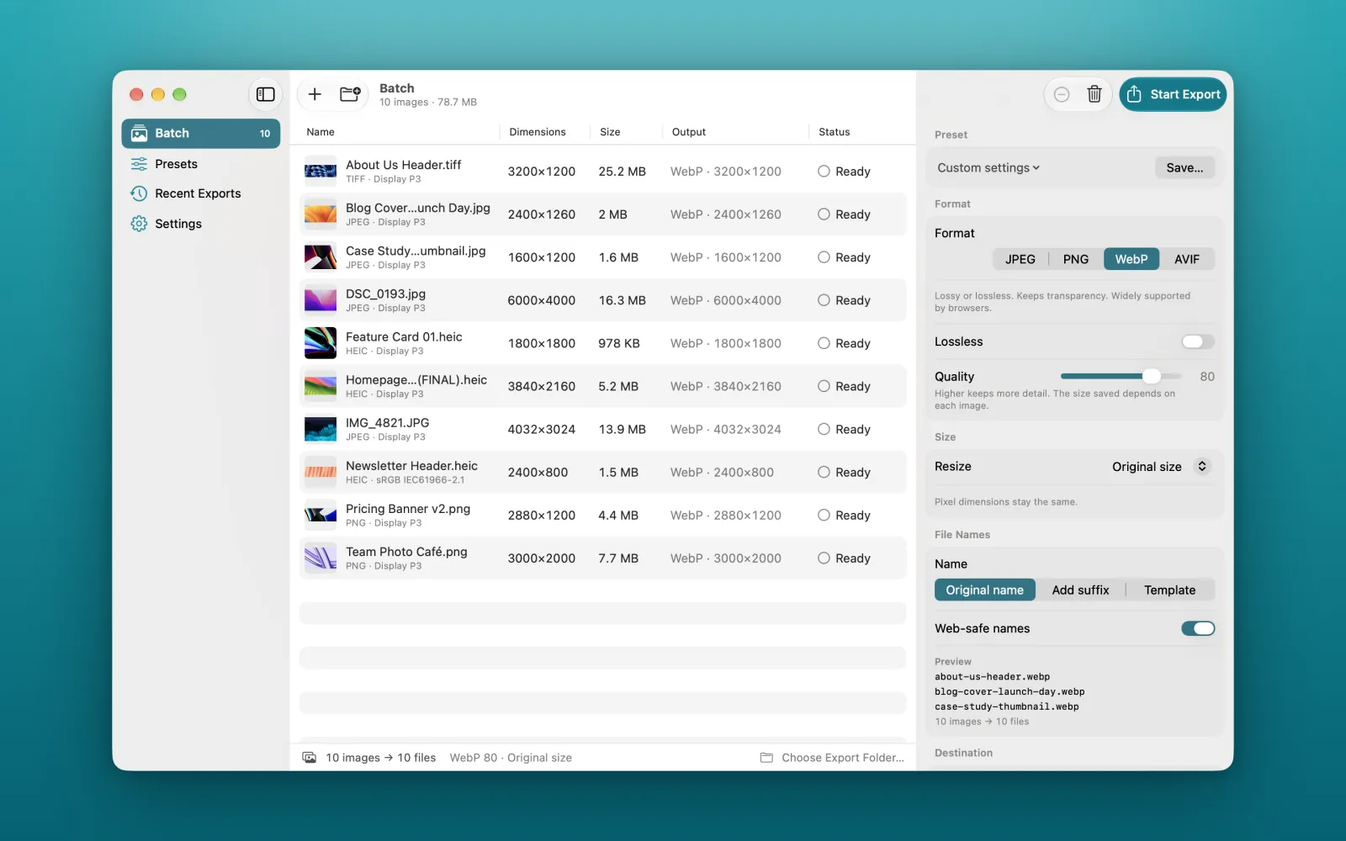This screenshot has height=841, width=1346.
Task: Select the Ready status circle for DSC_0193.jpg
Action: click(824, 300)
